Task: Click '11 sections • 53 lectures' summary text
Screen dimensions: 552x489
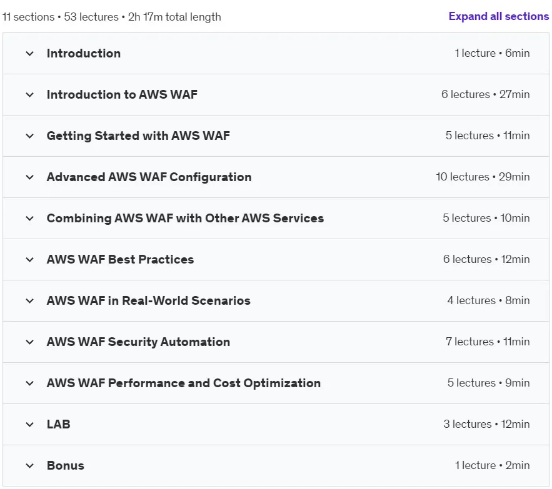Action: (x=61, y=17)
